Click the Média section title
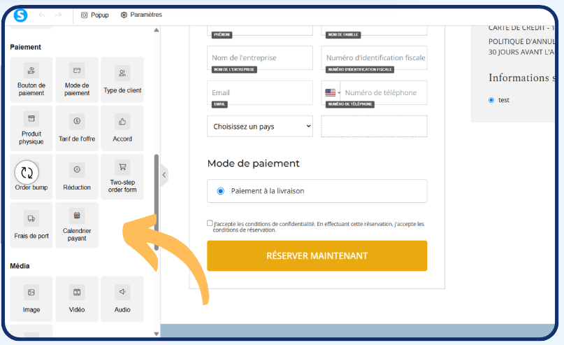The image size is (564, 345). point(20,266)
